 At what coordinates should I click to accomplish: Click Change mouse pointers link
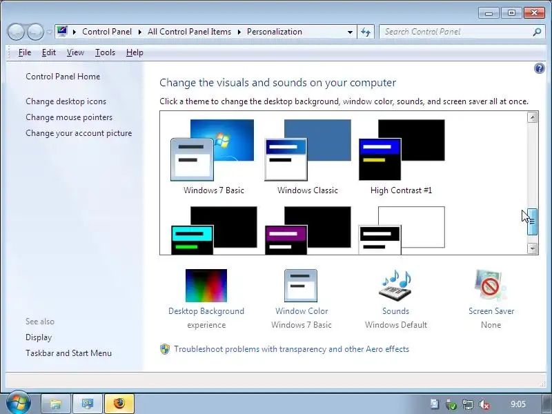[x=69, y=117]
